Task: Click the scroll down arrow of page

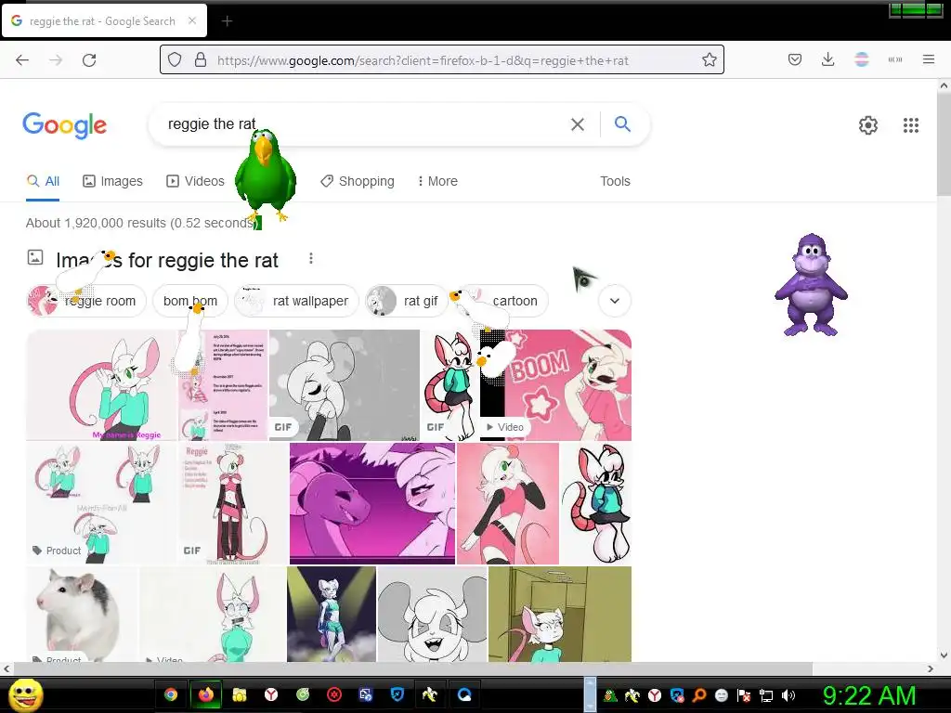Action: (944, 655)
